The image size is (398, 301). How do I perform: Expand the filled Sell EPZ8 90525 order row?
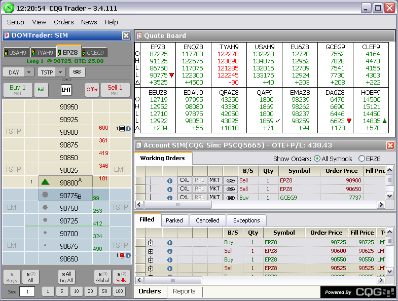point(151,269)
